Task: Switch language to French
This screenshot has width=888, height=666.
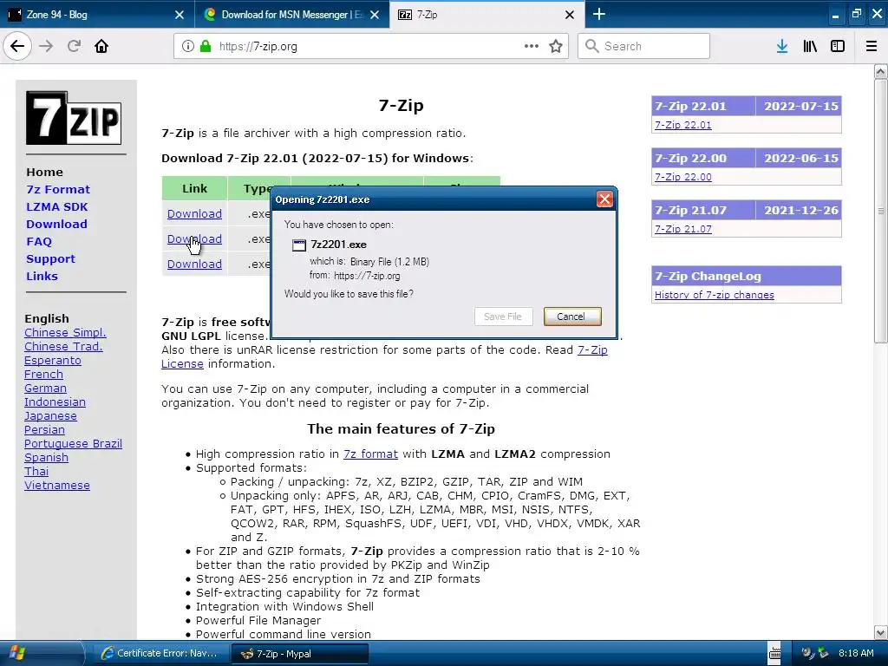Action: point(43,374)
